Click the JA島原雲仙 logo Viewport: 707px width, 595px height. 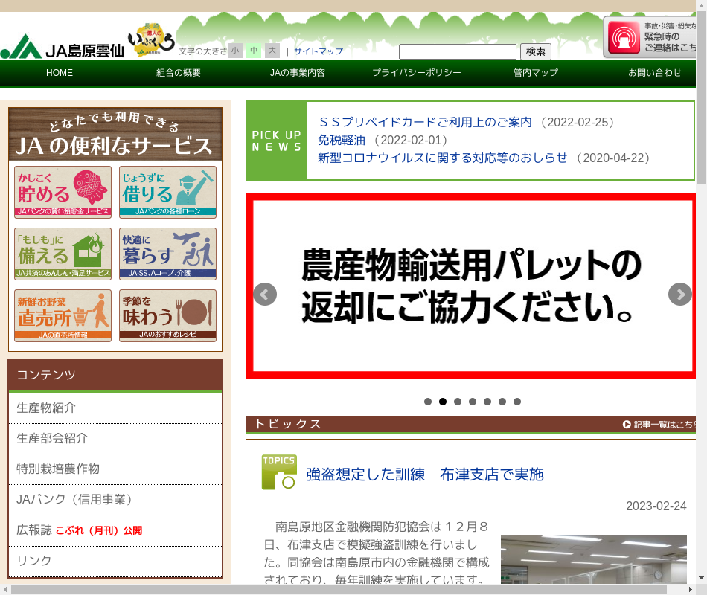(x=63, y=48)
